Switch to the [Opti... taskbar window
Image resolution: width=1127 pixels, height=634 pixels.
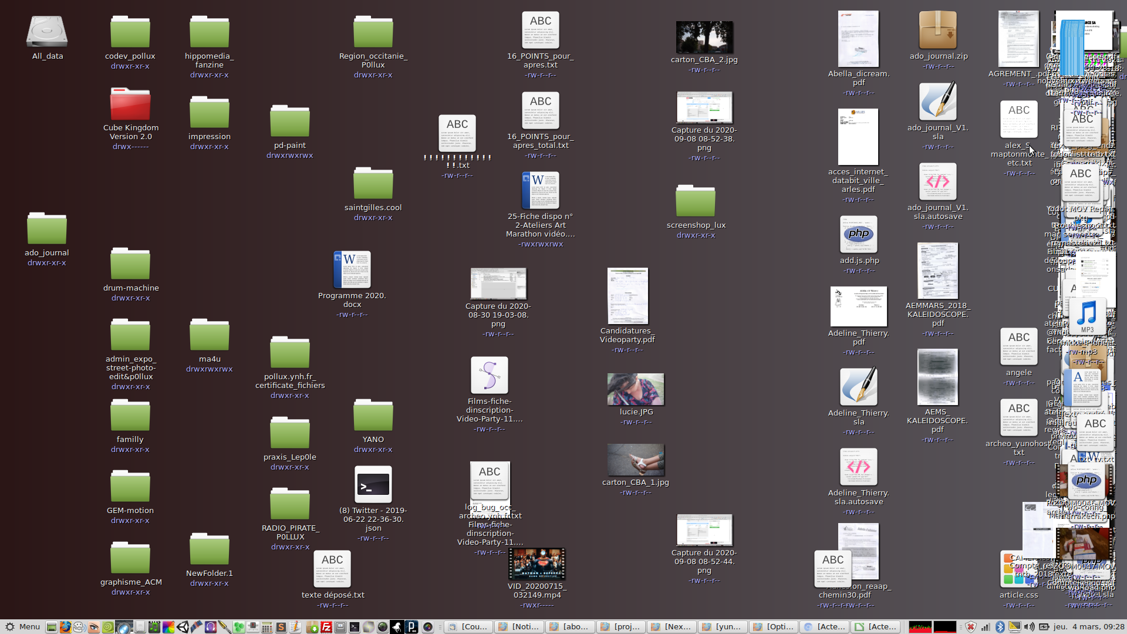(x=774, y=627)
